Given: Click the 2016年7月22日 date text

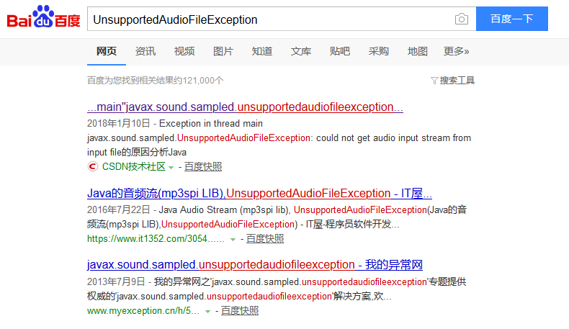Looking at the screenshot, I should (119, 209).
